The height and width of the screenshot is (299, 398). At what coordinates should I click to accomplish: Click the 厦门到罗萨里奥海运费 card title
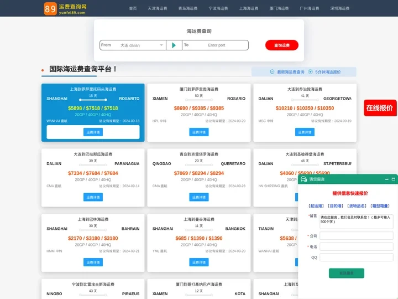click(x=199, y=89)
